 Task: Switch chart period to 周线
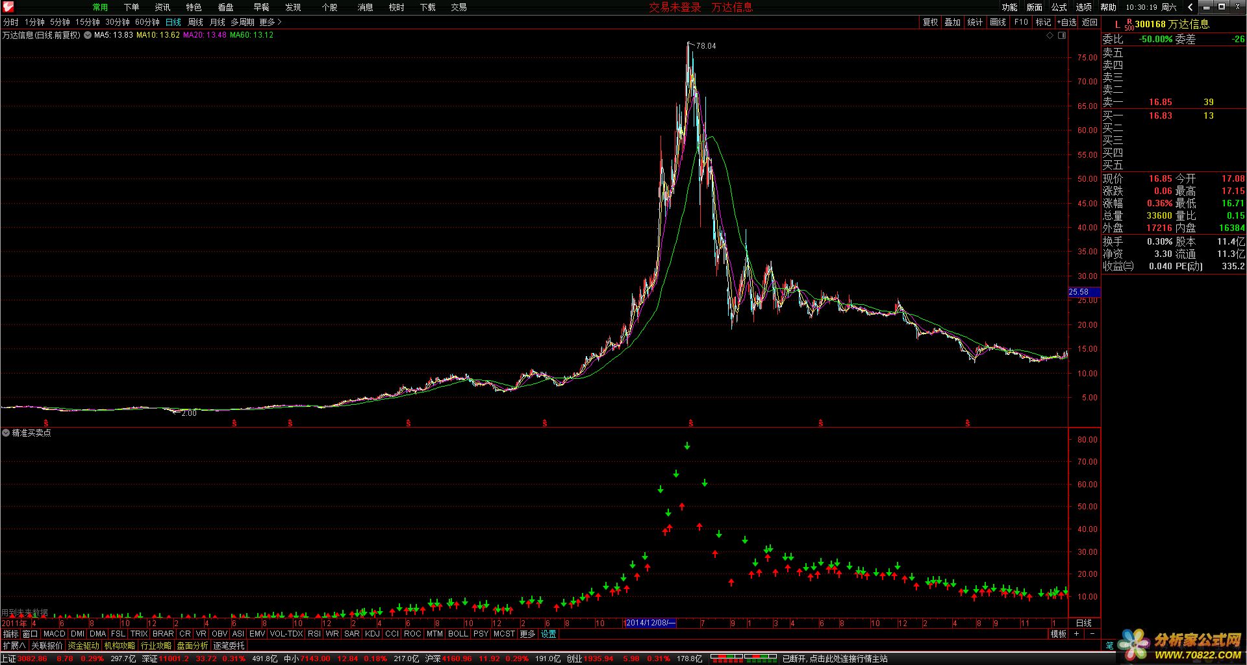click(x=195, y=22)
